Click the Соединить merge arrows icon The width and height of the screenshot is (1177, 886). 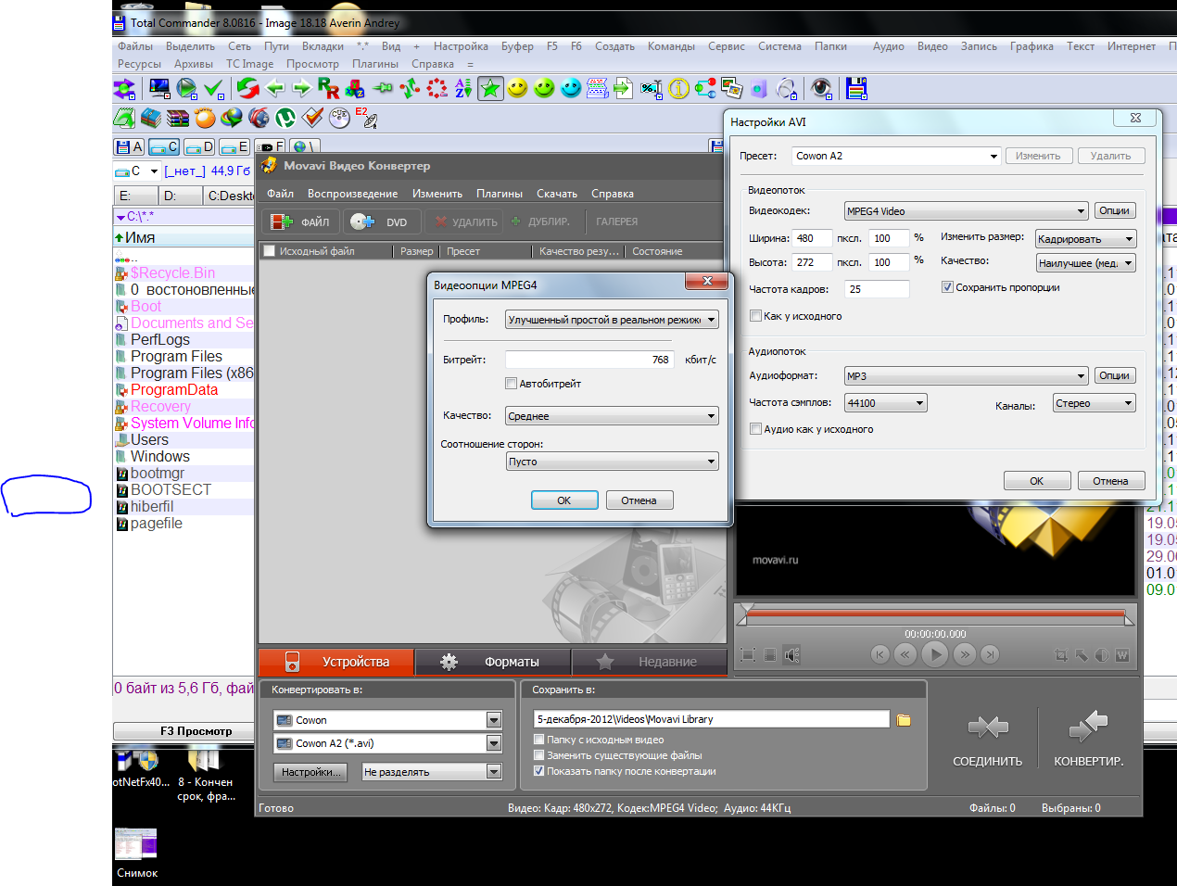[x=988, y=727]
